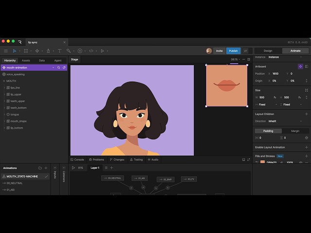
Task: Select the Bone tool
Action: [x=69, y=51]
